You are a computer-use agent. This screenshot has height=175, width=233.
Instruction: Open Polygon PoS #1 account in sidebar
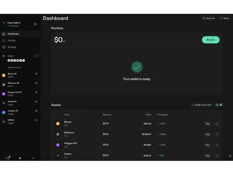[20, 94]
